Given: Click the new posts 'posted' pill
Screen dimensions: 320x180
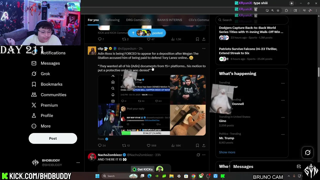Looking at the screenshot, I should [147, 33].
